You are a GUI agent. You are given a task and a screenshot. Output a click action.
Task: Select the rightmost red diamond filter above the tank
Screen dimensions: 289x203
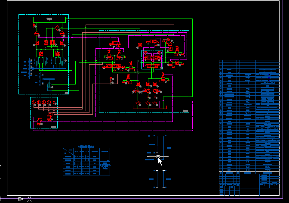pyautogui.click(x=155, y=103)
